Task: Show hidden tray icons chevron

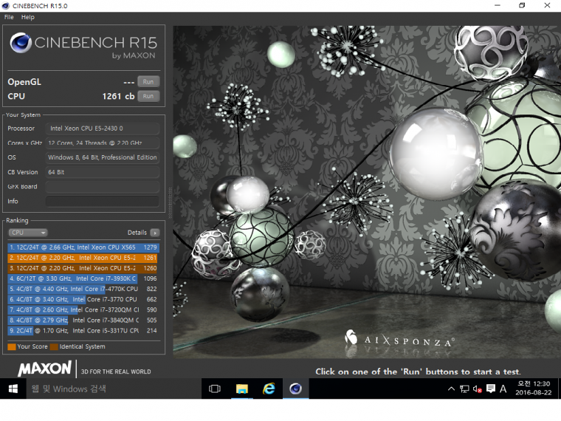Action: (451, 389)
